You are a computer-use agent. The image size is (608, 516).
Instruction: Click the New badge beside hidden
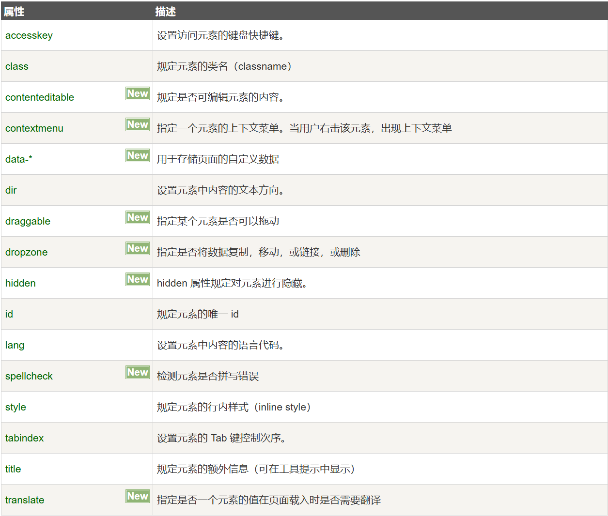click(138, 279)
